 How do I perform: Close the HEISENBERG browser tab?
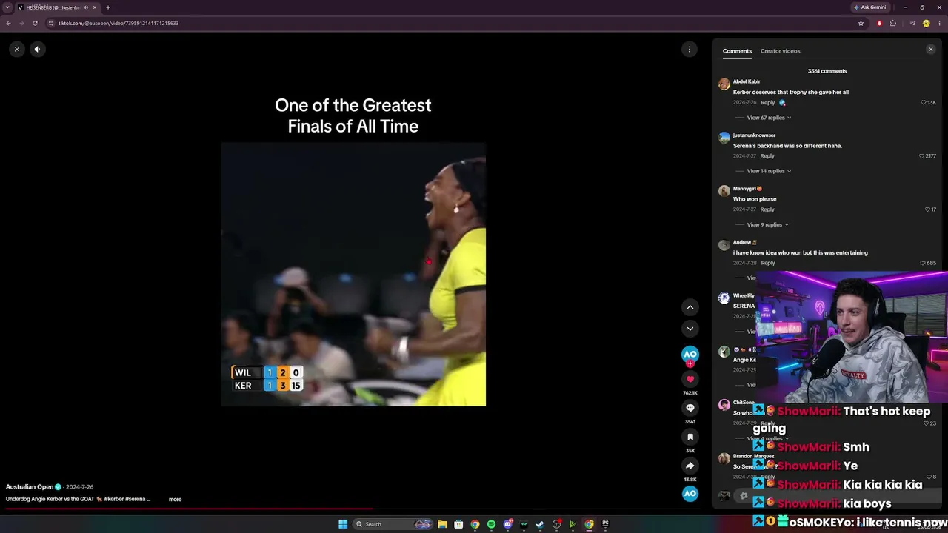tap(95, 7)
